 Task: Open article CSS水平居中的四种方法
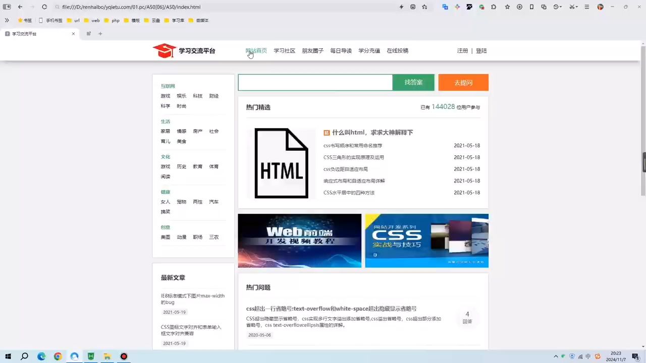point(349,193)
